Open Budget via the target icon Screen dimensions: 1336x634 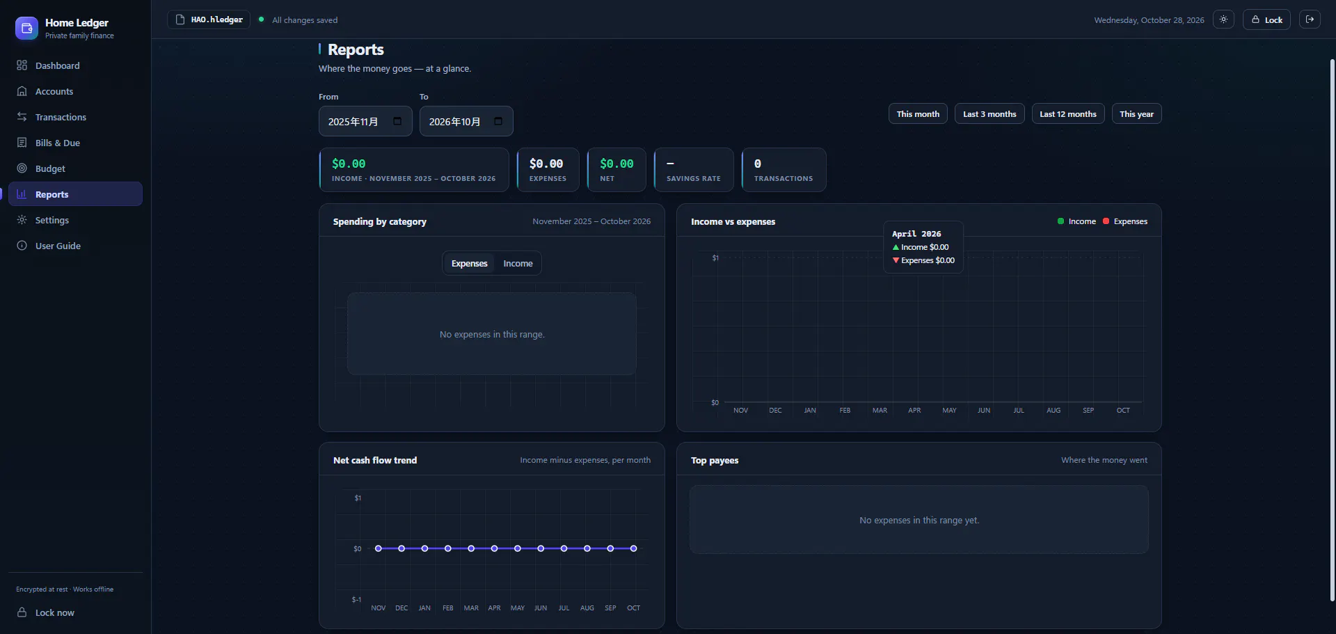click(x=22, y=168)
